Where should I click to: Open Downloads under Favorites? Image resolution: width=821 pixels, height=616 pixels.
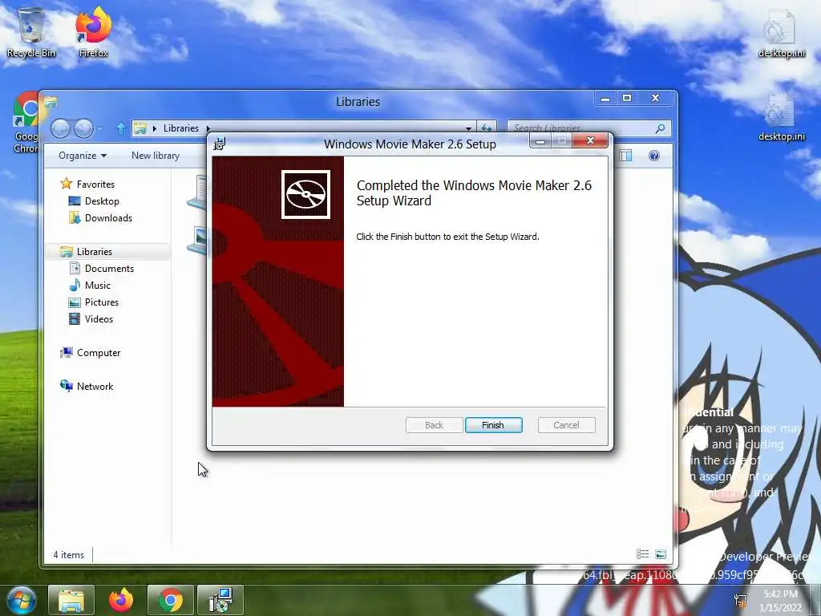(x=108, y=218)
